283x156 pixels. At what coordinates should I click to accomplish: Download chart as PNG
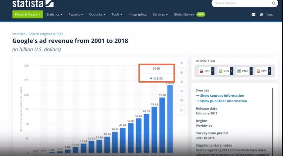point(243,71)
